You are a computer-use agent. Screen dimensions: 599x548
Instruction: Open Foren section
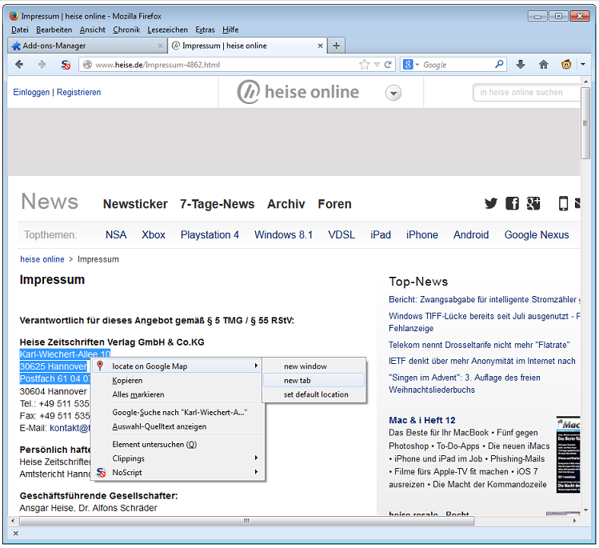(334, 204)
